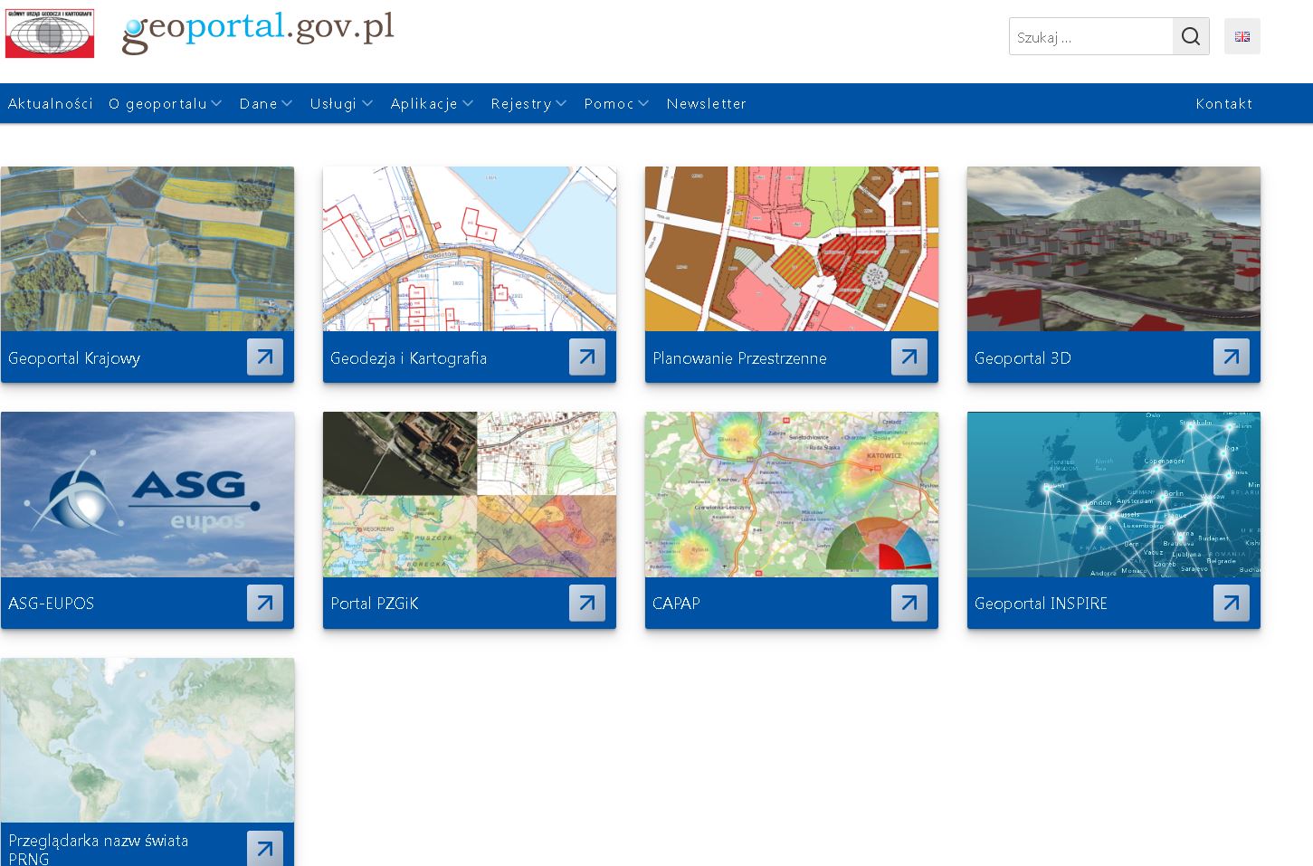The width and height of the screenshot is (1313, 866).
Task: Click the Geoportal 3D arrow icon
Action: pyautogui.click(x=1231, y=357)
